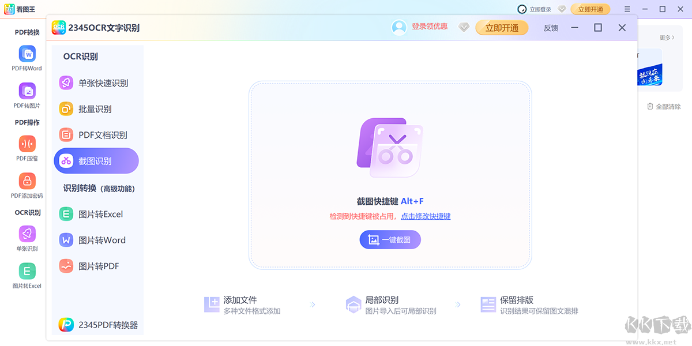The height and width of the screenshot is (346, 692).
Task: Click the user avatar icon
Action: 399,27
